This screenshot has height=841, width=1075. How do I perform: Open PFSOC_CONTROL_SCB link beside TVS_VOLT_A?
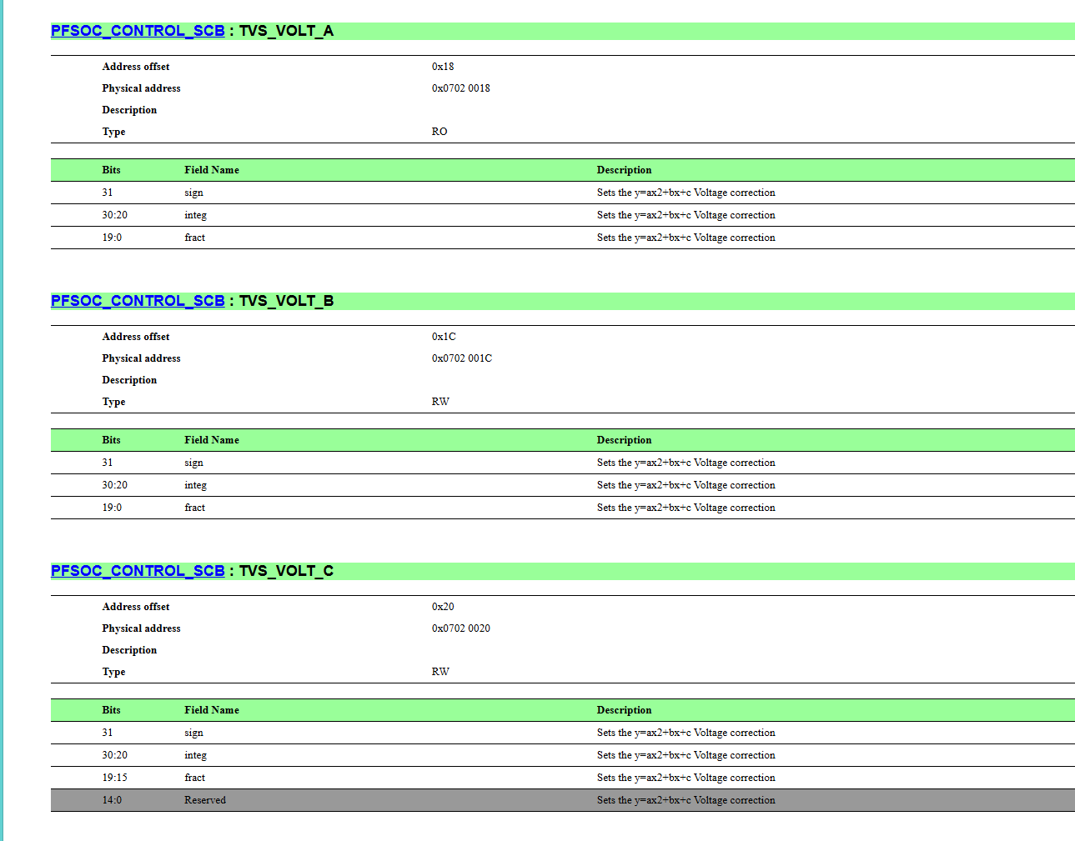(138, 31)
